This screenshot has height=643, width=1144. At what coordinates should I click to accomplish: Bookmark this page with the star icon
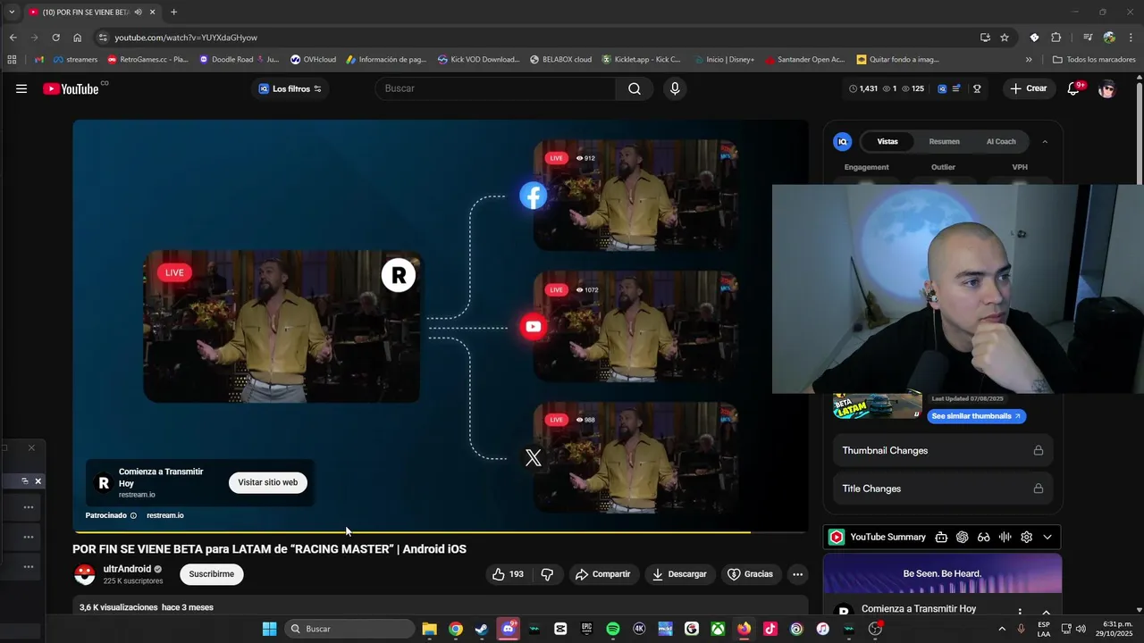(x=1005, y=38)
